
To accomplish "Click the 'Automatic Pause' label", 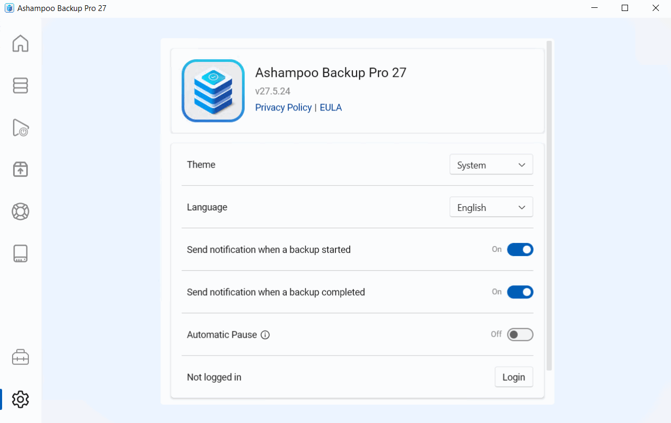I will click(222, 335).
